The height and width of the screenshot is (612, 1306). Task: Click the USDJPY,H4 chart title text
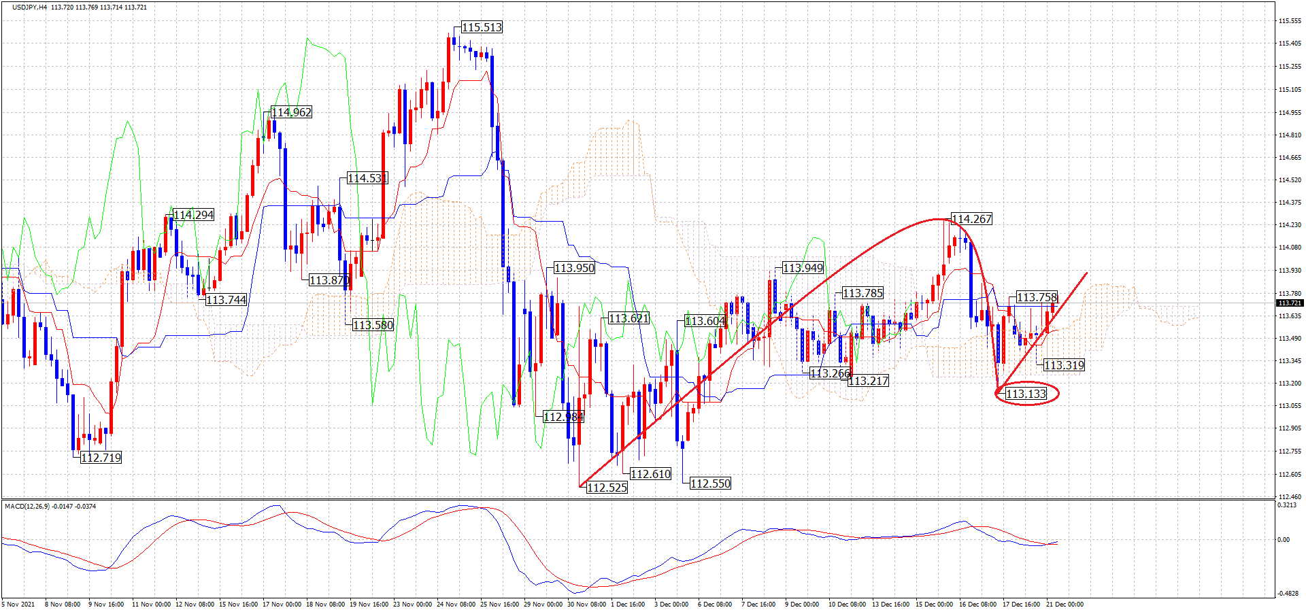tap(29, 7)
